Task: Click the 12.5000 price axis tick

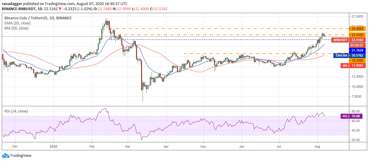Action: click(357, 76)
